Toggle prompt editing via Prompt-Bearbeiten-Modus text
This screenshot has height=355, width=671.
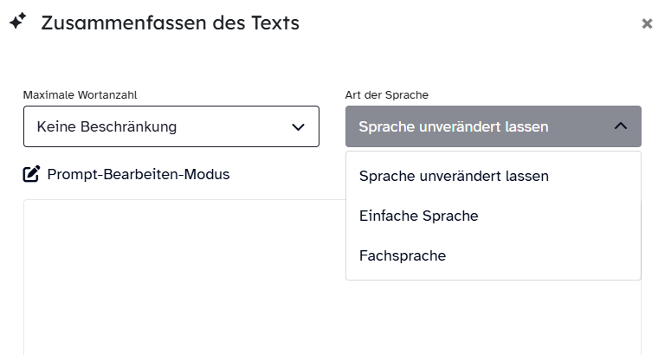(x=138, y=174)
